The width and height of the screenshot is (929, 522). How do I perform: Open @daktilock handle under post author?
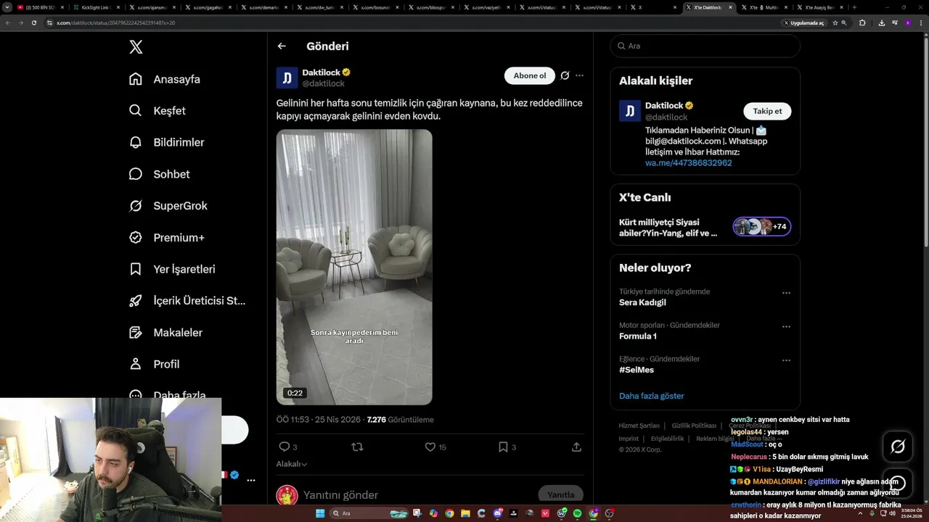pyautogui.click(x=323, y=83)
